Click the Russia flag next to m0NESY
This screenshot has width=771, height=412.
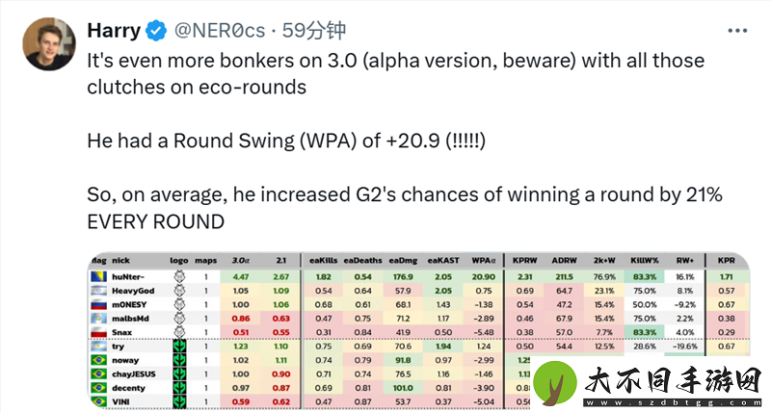tap(99, 304)
